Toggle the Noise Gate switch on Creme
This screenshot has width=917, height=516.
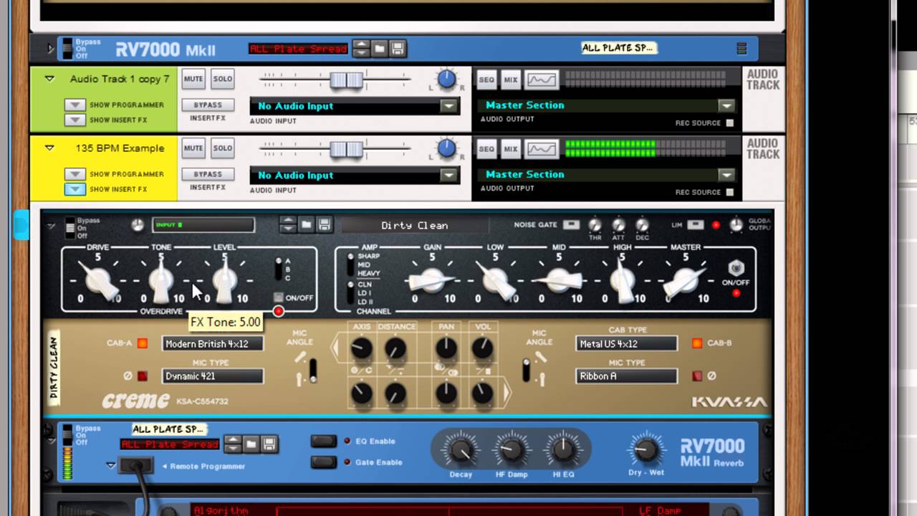[571, 225]
